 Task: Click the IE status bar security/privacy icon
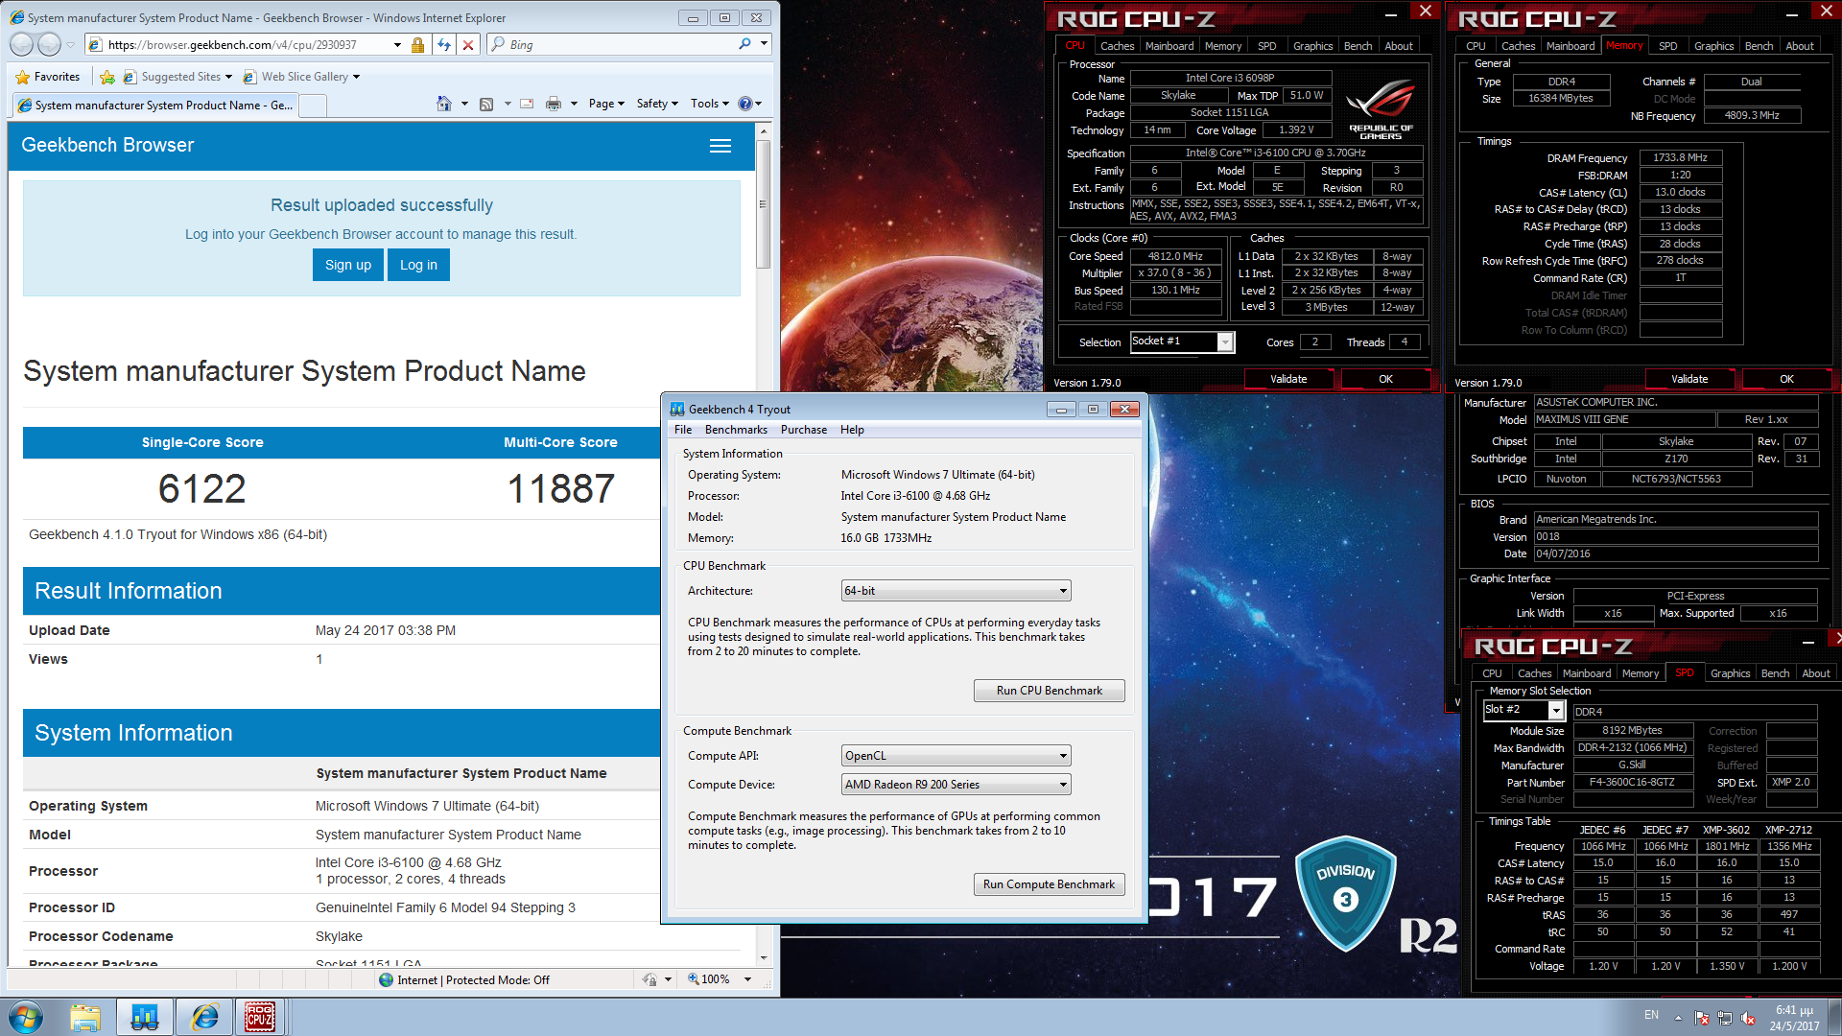point(649,979)
